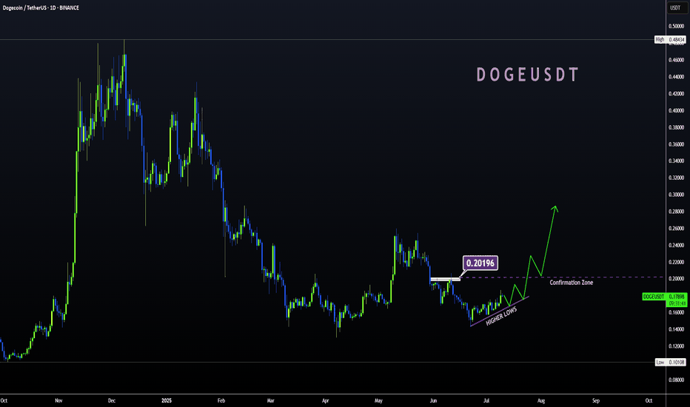The height and width of the screenshot is (407, 690).
Task: Click the Jun label on time axis
Action: 433,400
